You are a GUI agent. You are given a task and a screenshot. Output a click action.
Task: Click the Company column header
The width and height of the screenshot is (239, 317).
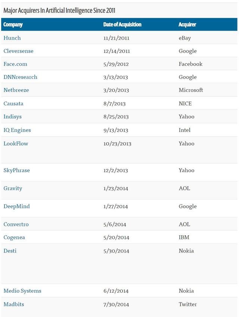(13, 25)
